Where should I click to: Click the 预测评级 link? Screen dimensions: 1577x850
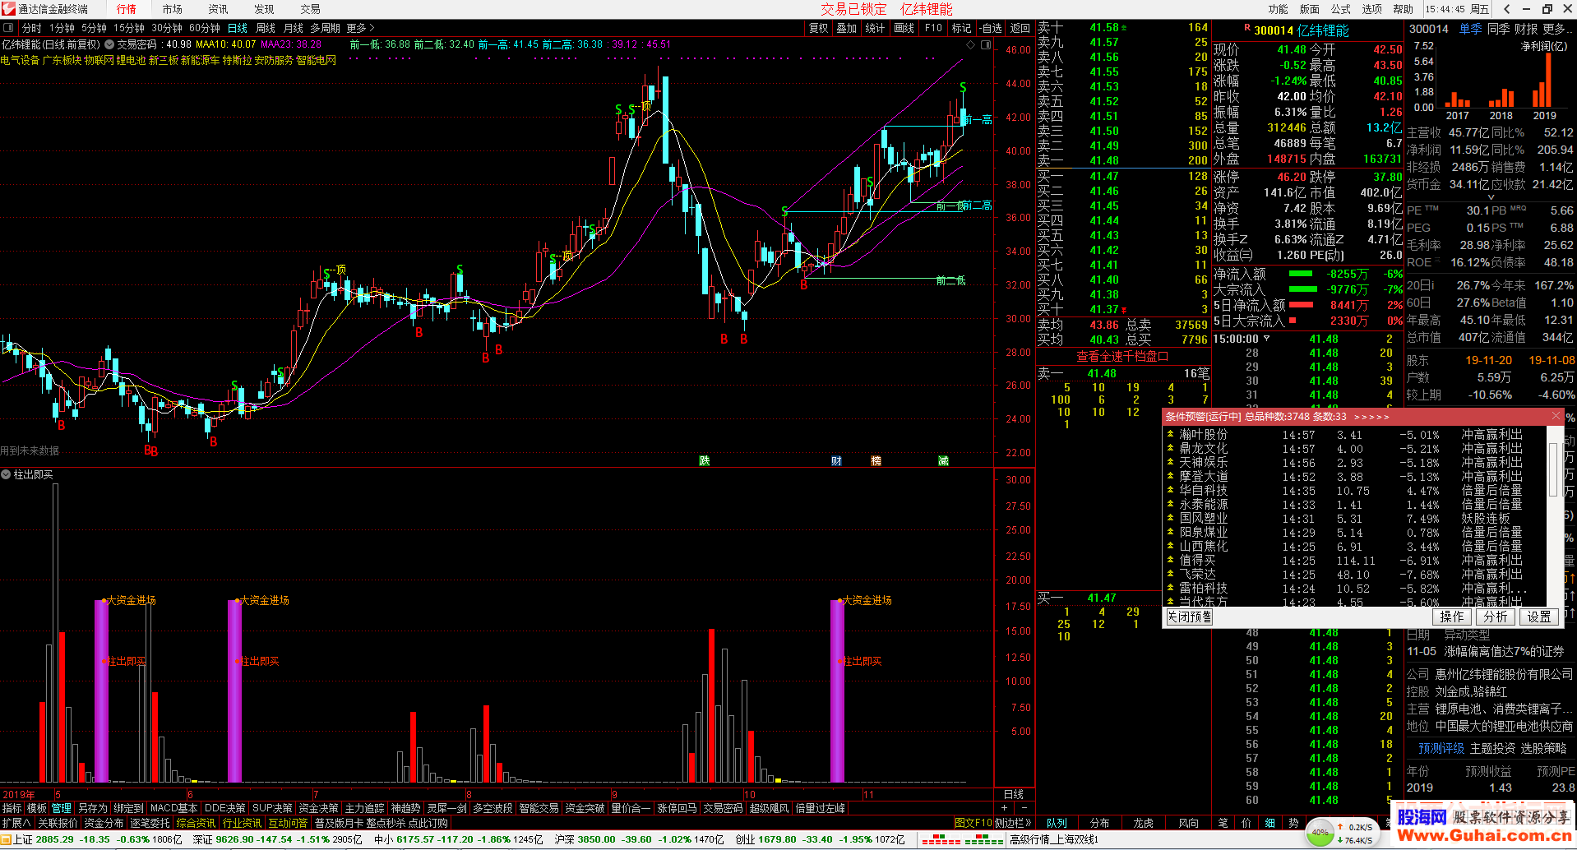[x=1441, y=748]
